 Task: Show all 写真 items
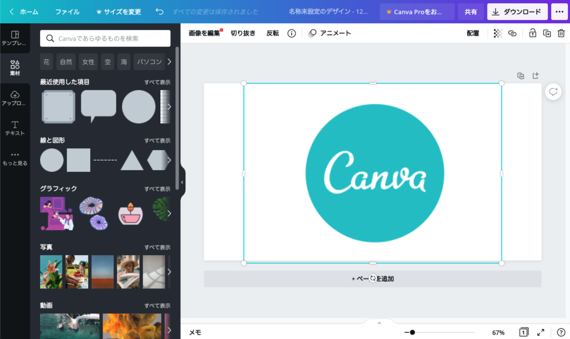pos(158,247)
